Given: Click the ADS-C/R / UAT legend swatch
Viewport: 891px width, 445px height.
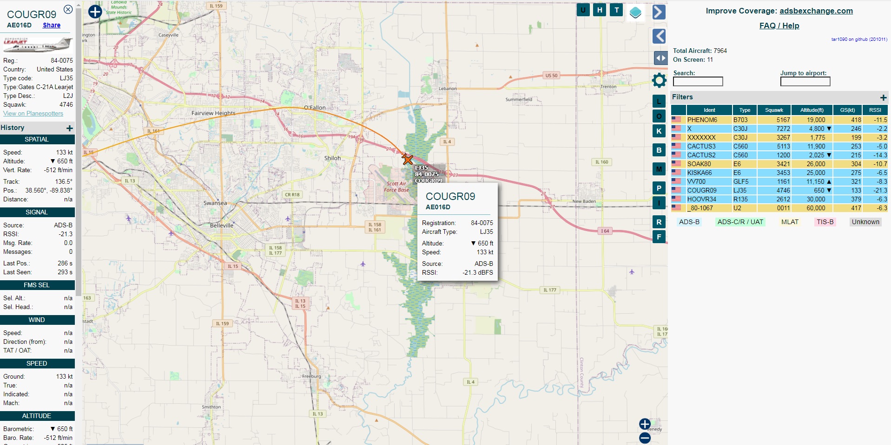Looking at the screenshot, I should (x=740, y=222).
